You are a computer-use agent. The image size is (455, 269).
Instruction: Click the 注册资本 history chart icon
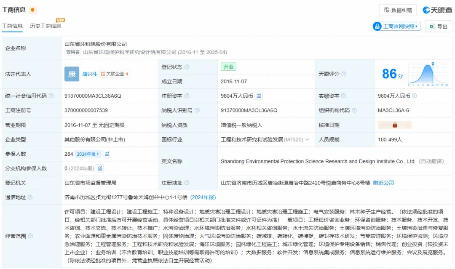(x=259, y=96)
